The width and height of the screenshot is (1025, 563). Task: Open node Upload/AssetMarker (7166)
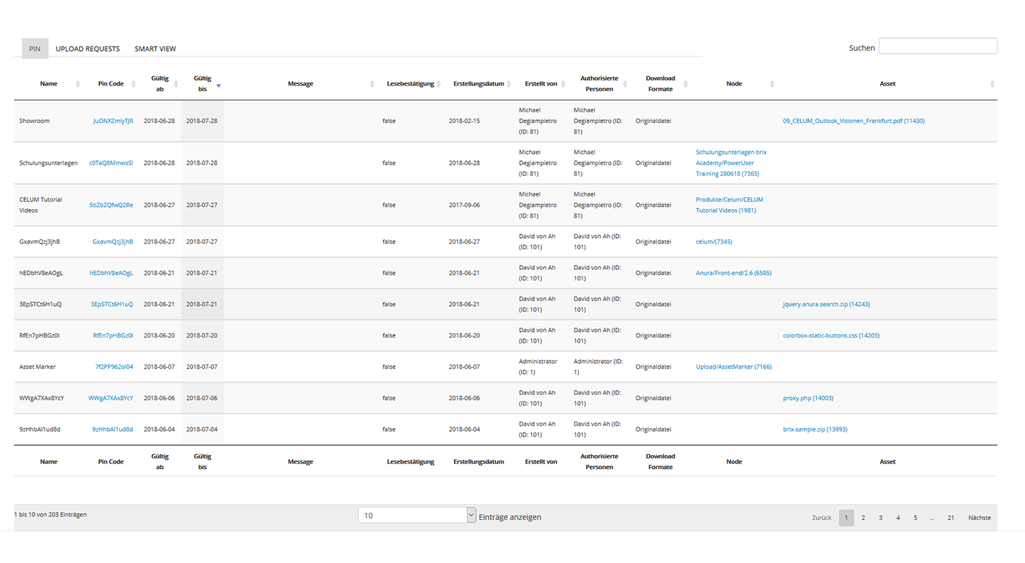point(733,367)
